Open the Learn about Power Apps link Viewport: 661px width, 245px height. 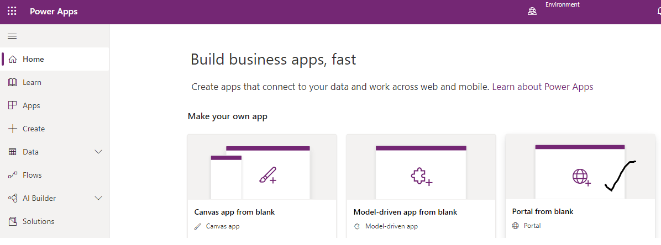tap(542, 87)
